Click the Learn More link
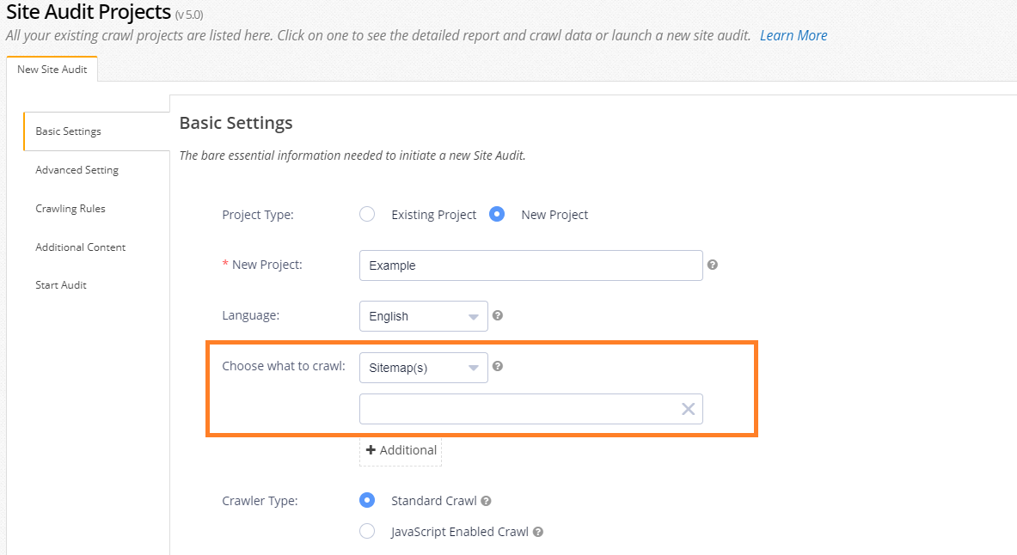 click(x=793, y=35)
